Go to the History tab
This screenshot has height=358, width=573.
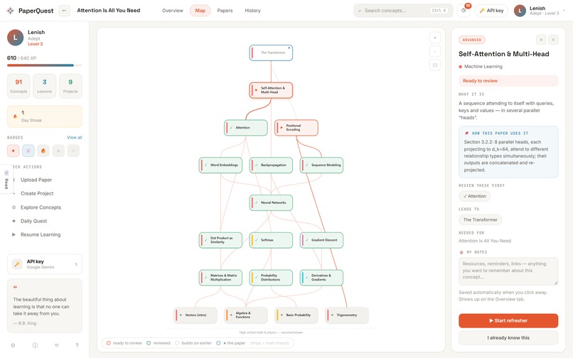coord(252,11)
